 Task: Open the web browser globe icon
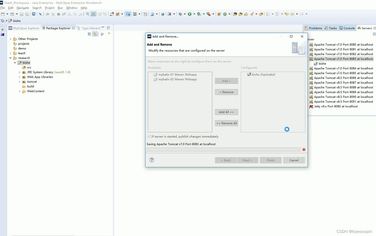[x=163, y=14]
